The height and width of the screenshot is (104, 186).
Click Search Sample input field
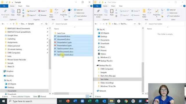pyautogui.click(x=71, y=24)
